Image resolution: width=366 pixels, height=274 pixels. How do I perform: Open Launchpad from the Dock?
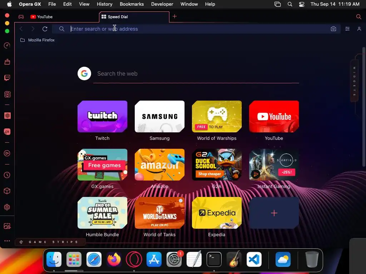tap(74, 259)
